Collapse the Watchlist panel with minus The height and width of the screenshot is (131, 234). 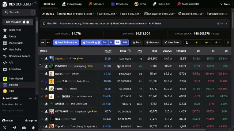[30, 99]
